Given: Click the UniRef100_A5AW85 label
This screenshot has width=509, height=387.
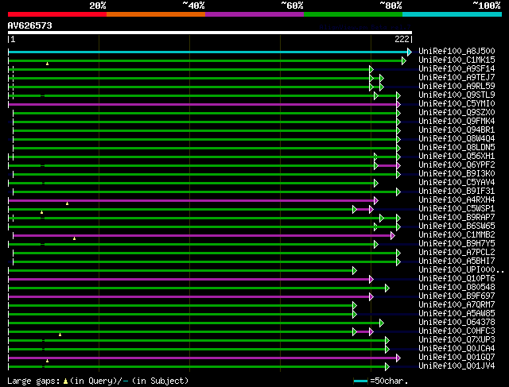Looking at the screenshot, I should pyautogui.click(x=457, y=313).
